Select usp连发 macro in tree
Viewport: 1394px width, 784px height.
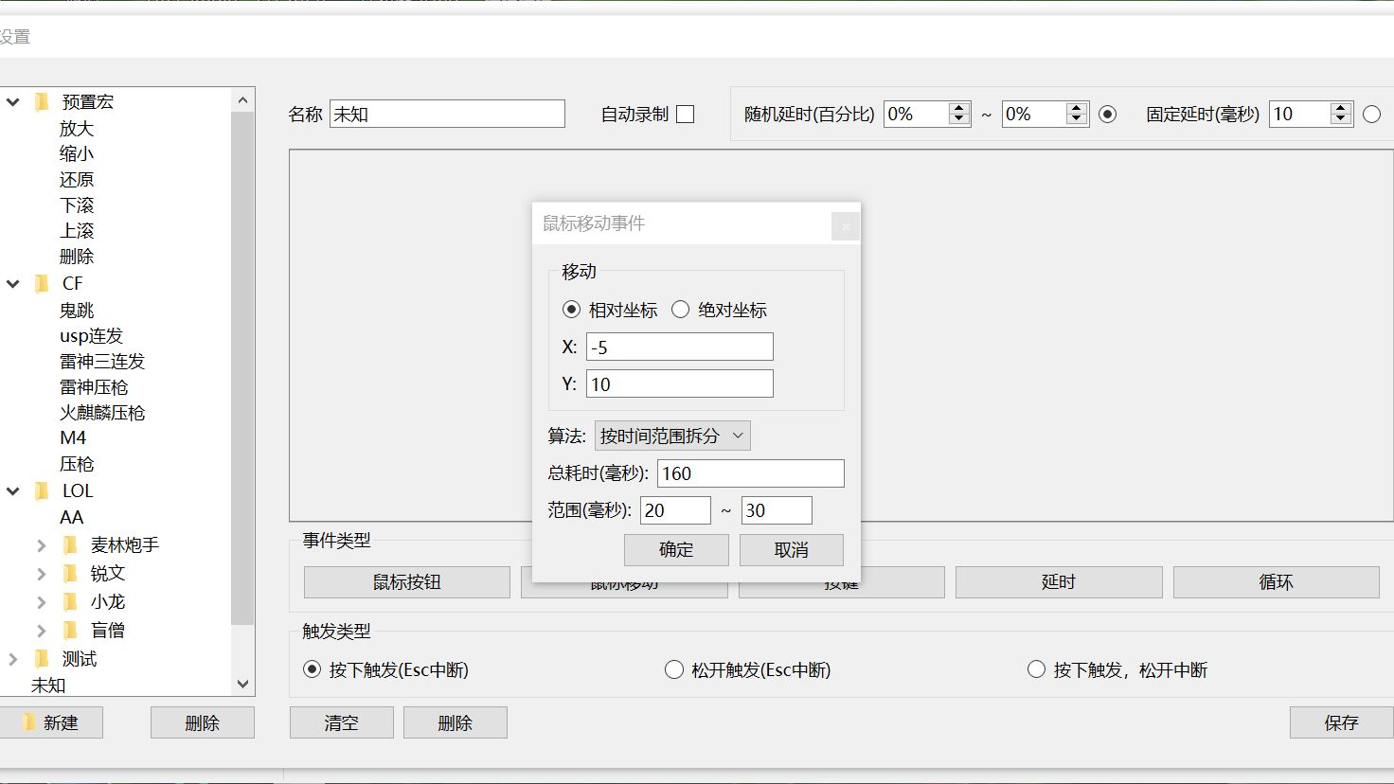click(x=91, y=335)
